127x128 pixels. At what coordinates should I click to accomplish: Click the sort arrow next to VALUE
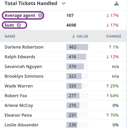point(74,36)
